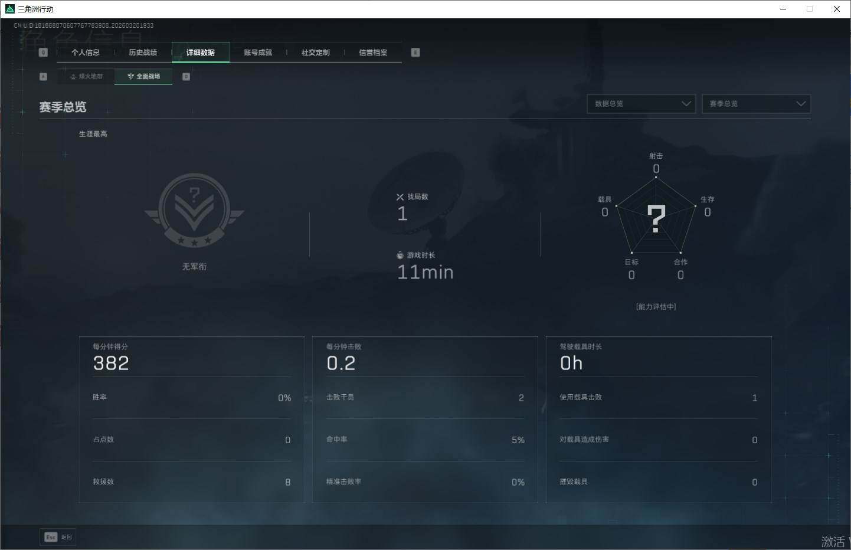Go to the 账号成就 tab

(x=258, y=53)
